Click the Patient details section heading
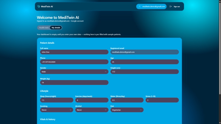Image resolution: width=221 pixels, height=124 pixels. click(47, 43)
